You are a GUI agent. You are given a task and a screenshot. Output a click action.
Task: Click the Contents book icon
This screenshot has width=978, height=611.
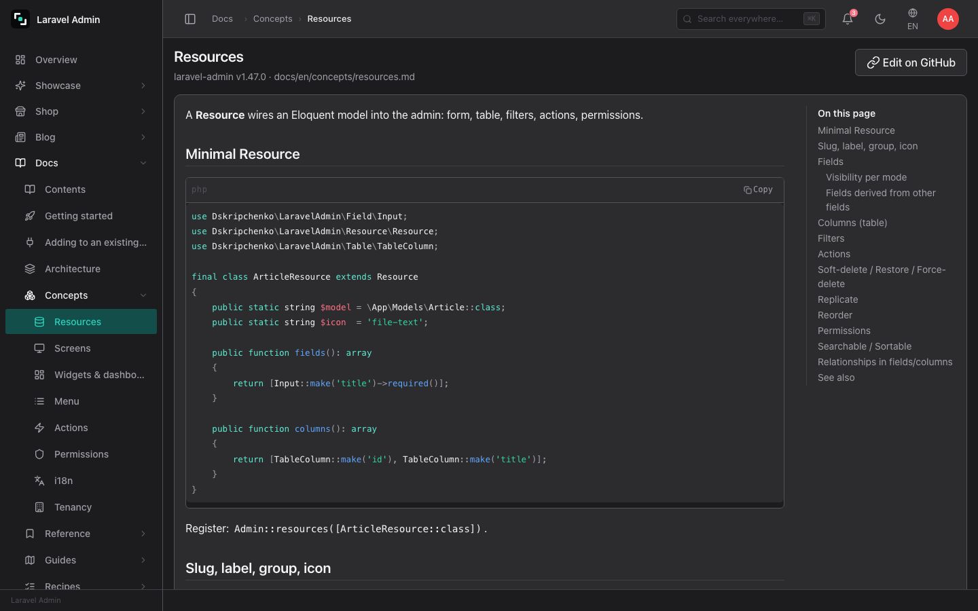(30, 189)
